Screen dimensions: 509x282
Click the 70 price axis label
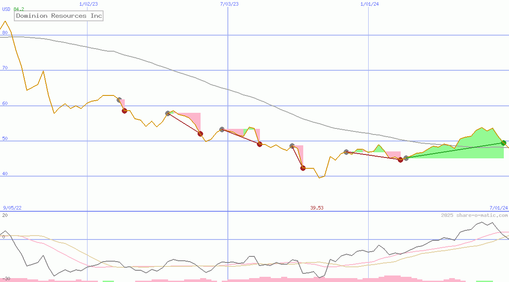[5, 68]
